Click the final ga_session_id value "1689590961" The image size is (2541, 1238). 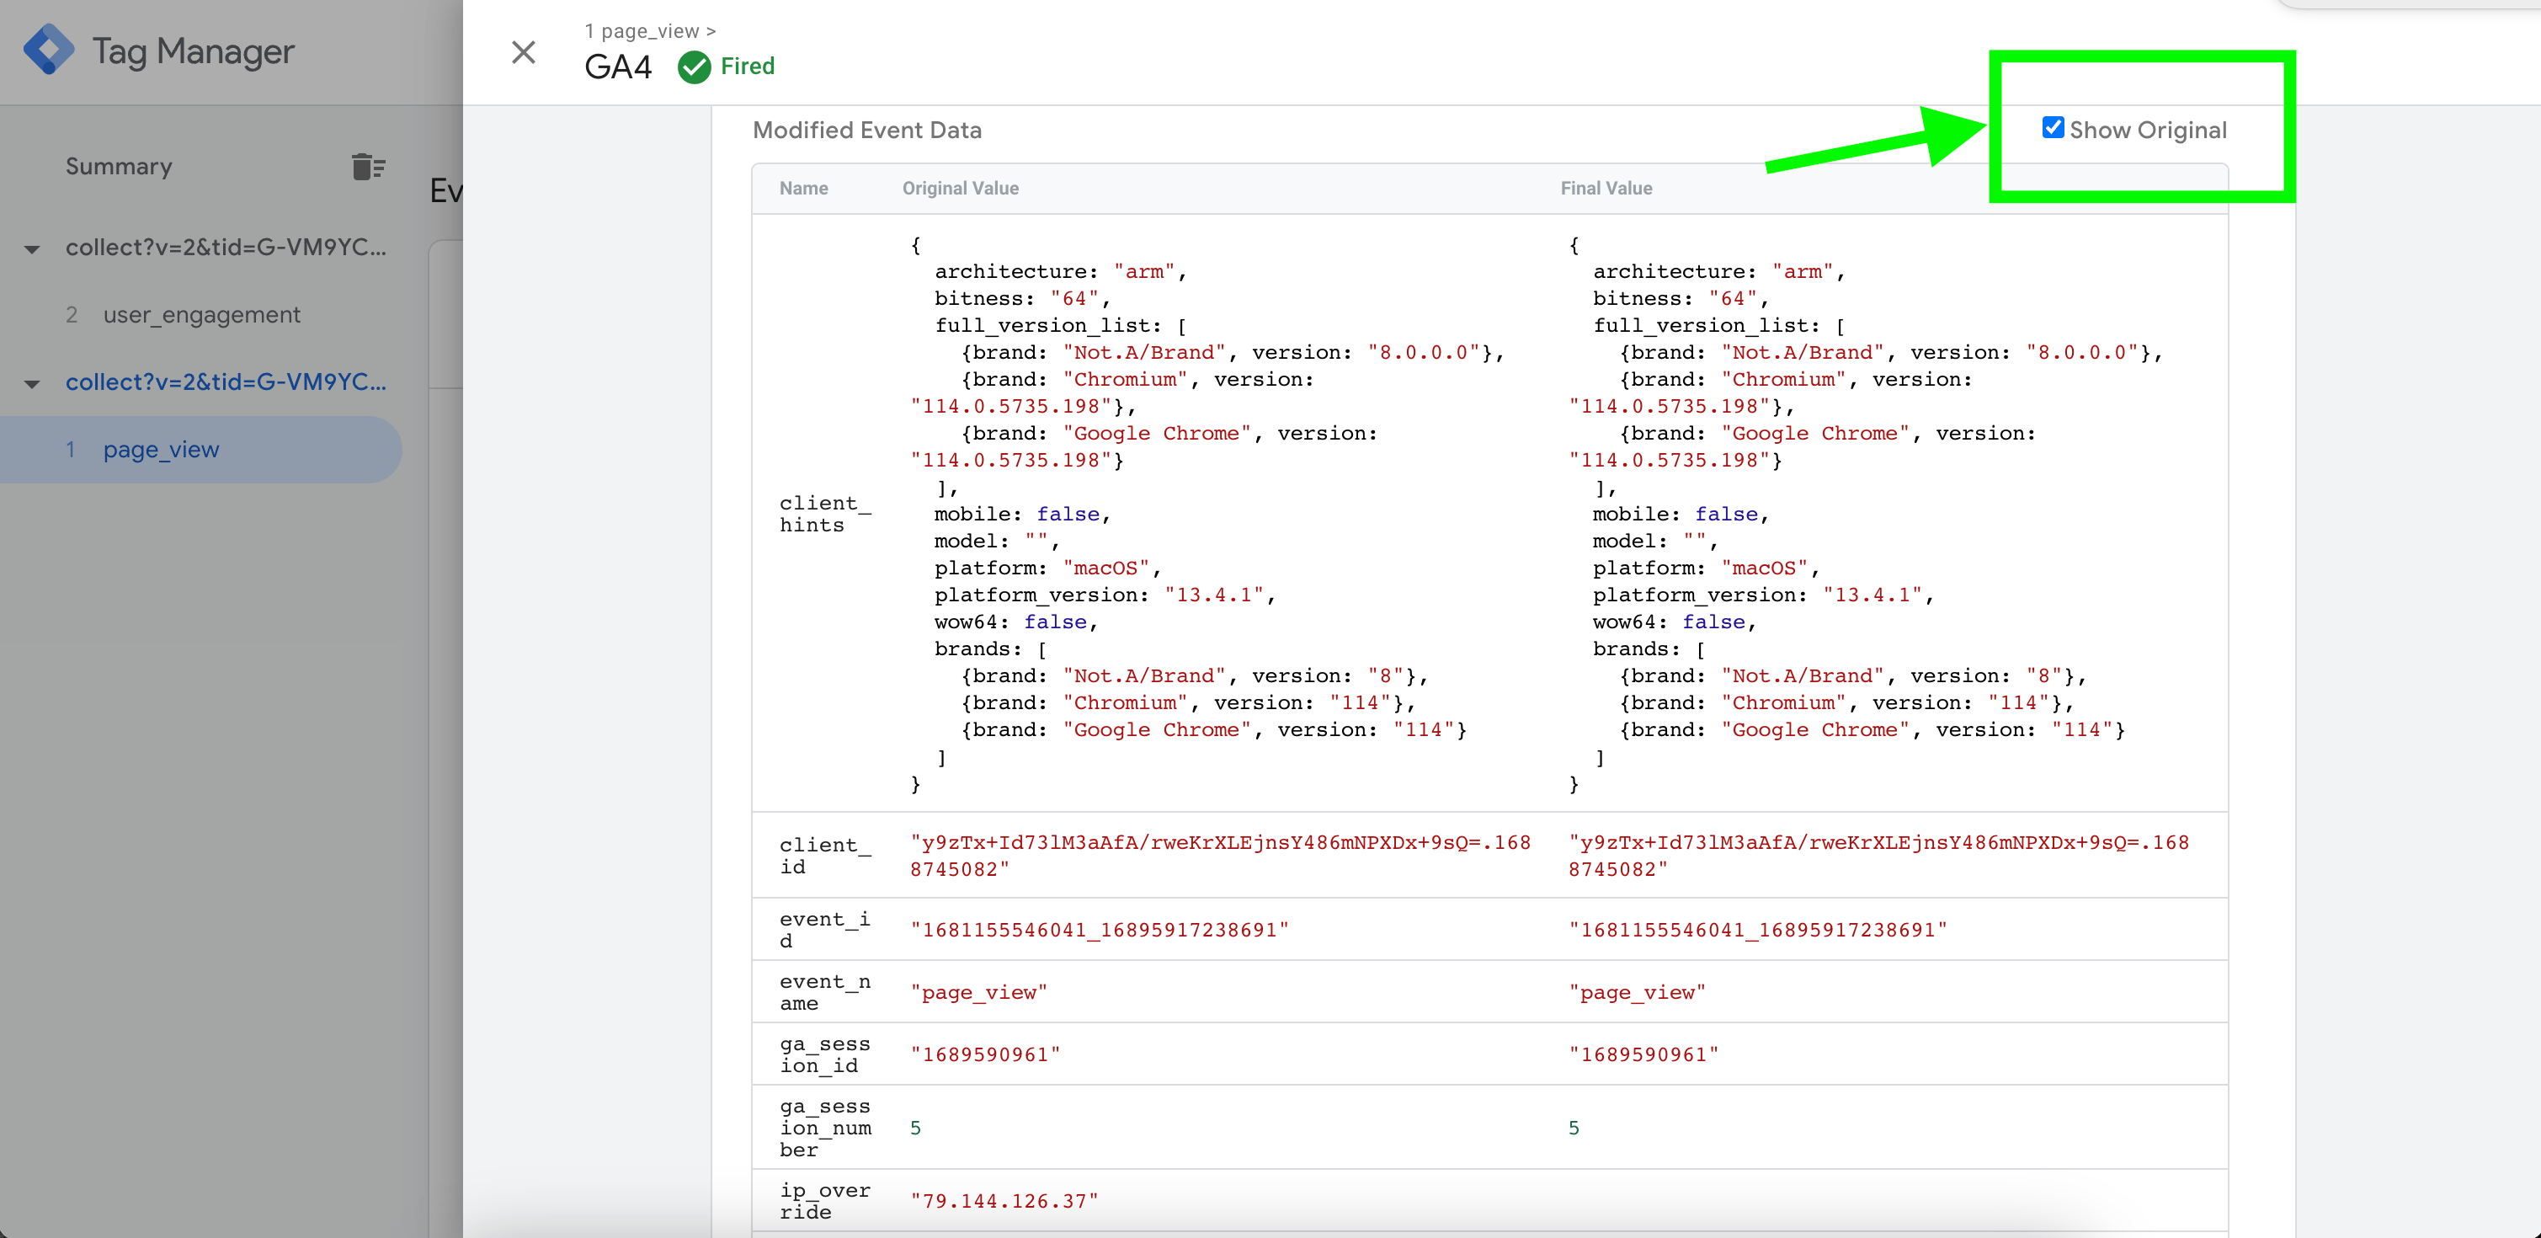[x=1643, y=1054]
